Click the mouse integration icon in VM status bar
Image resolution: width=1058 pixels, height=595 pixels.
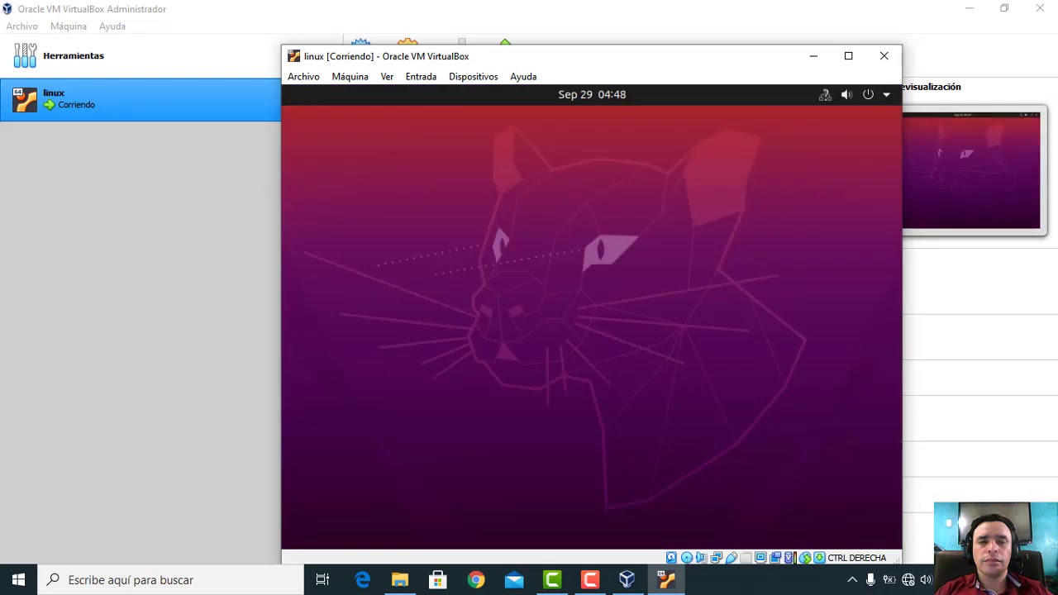pos(804,558)
